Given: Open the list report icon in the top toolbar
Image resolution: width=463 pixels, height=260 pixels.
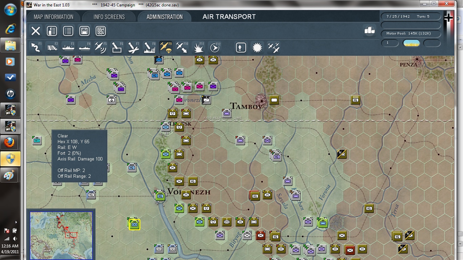Looking at the screenshot, I should 68,31.
